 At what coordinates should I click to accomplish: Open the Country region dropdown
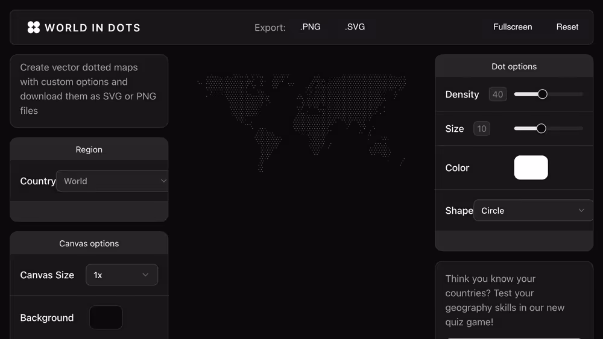tap(112, 181)
